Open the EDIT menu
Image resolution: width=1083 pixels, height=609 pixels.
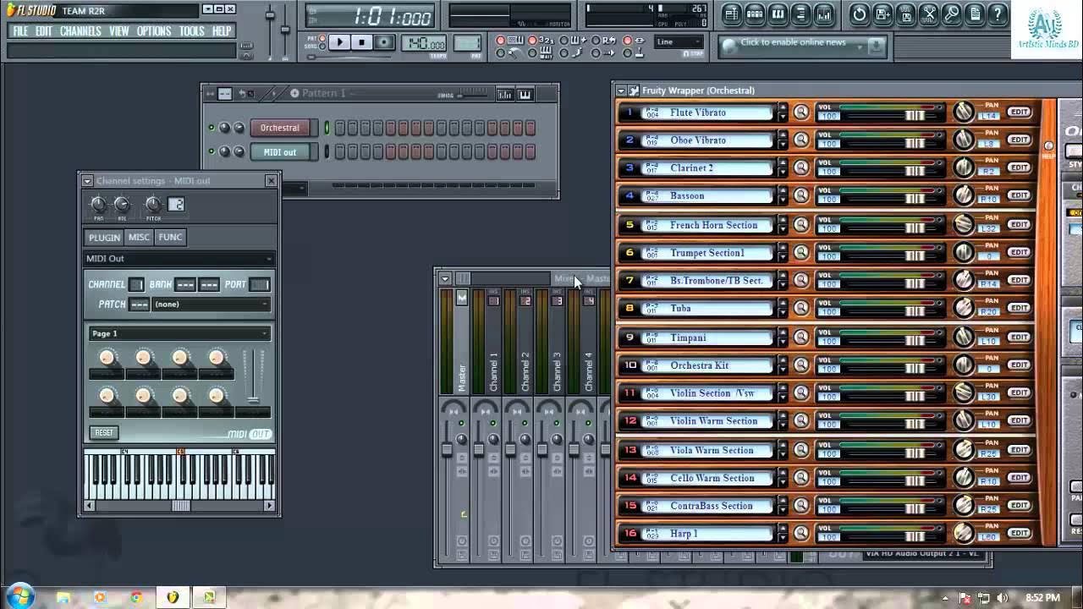click(x=44, y=31)
